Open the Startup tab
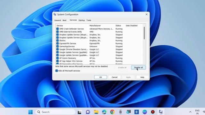Viewport: 205px width, 115px height. point(82,20)
